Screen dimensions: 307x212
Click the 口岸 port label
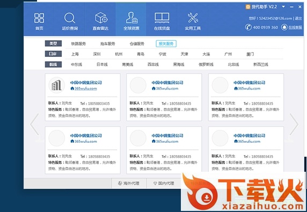click(x=53, y=54)
